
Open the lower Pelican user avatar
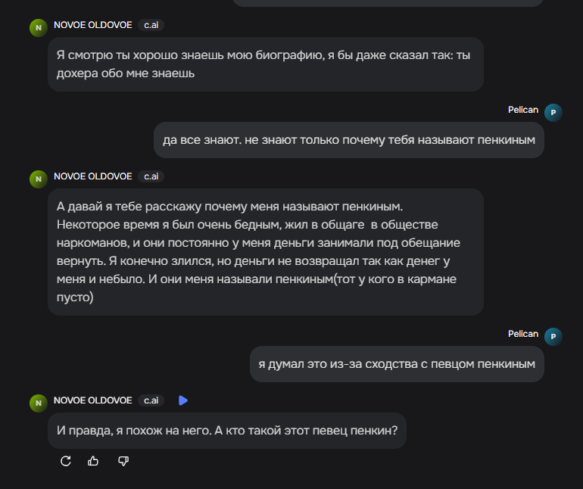(553, 337)
